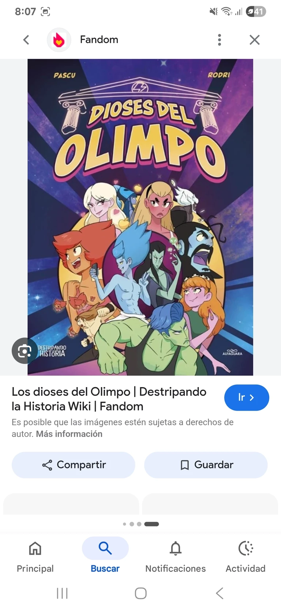Viewport: 281px width, 610px height.
Task: Select the active page indicator pill
Action: click(151, 524)
